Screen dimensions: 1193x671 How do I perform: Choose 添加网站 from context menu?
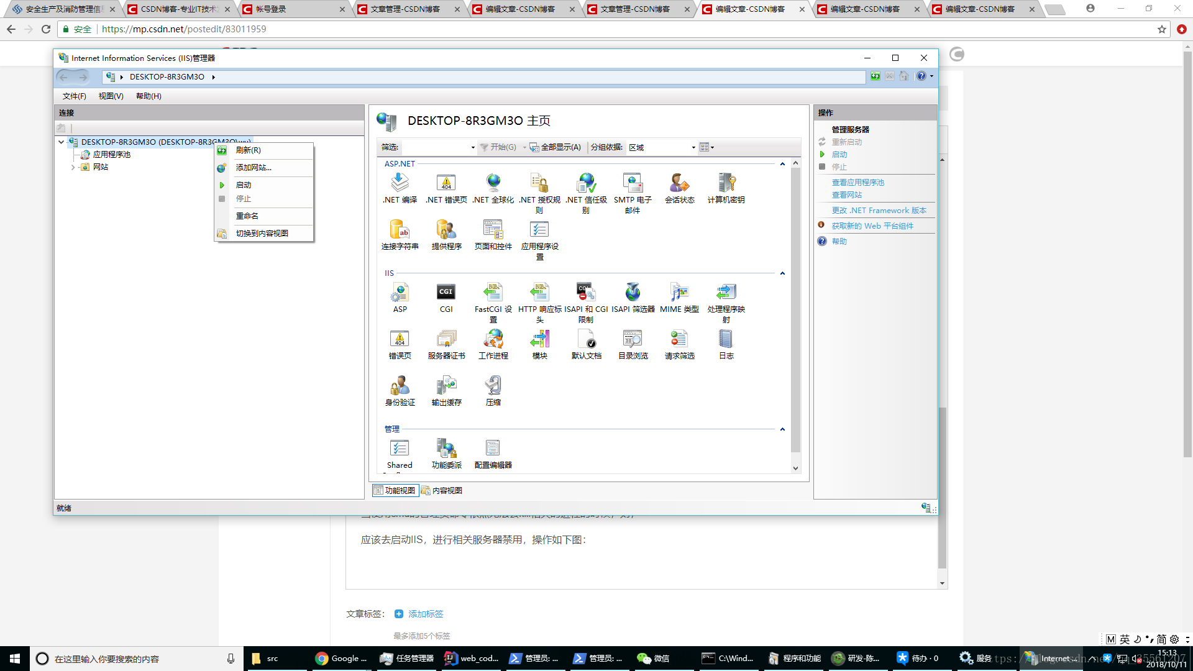click(254, 168)
